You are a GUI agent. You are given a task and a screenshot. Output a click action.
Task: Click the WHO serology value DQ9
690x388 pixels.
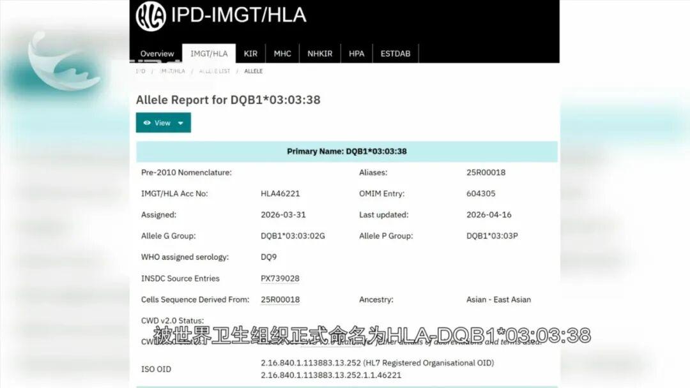tap(268, 257)
